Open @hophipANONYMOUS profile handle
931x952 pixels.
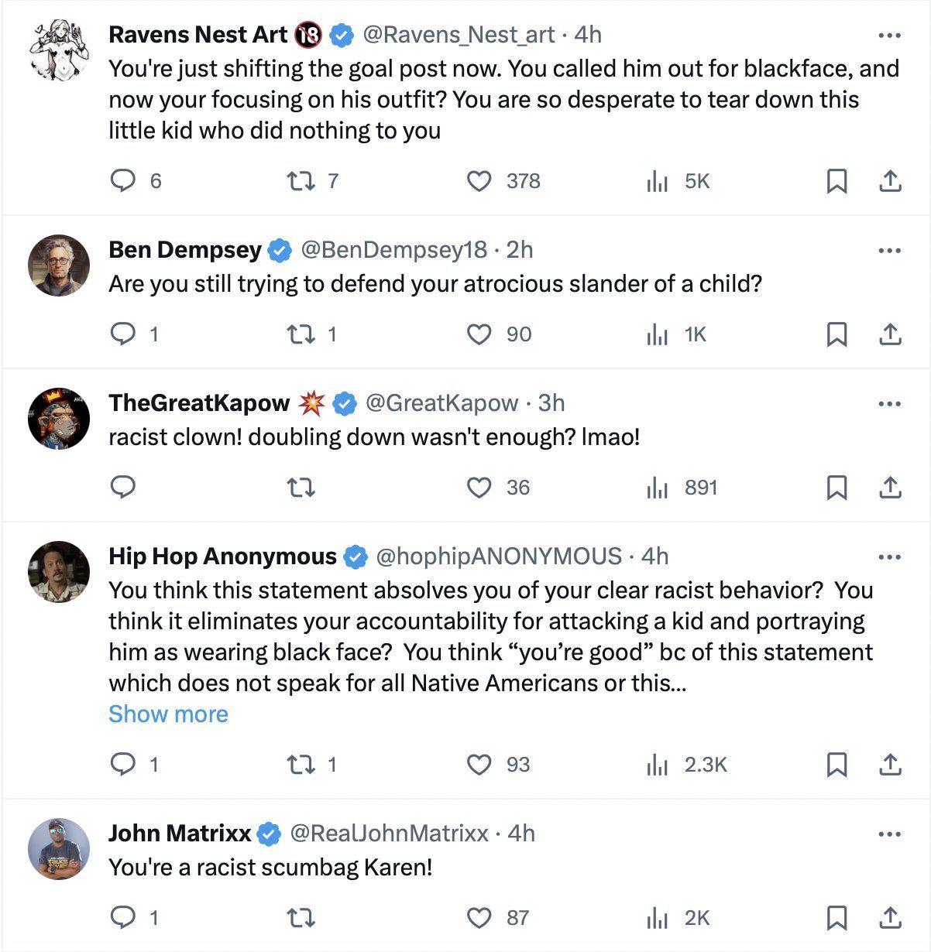point(498,556)
